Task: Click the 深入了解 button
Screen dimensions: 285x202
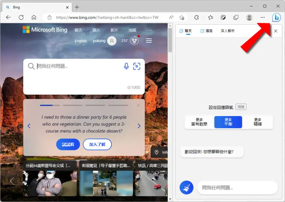Action: [97, 144]
